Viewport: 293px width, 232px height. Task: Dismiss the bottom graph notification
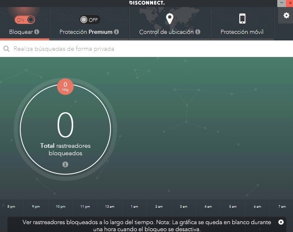[281, 222]
